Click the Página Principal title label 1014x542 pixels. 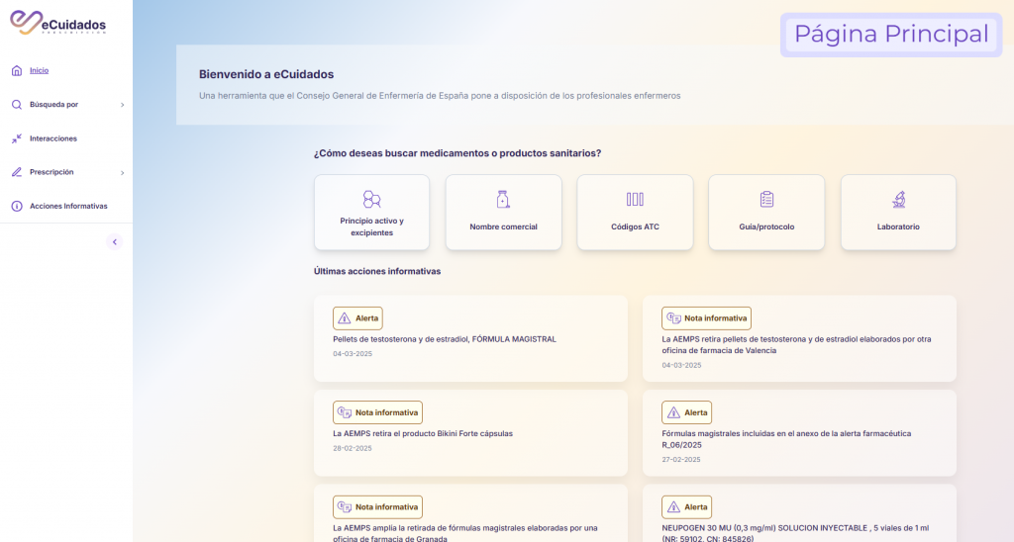point(891,35)
